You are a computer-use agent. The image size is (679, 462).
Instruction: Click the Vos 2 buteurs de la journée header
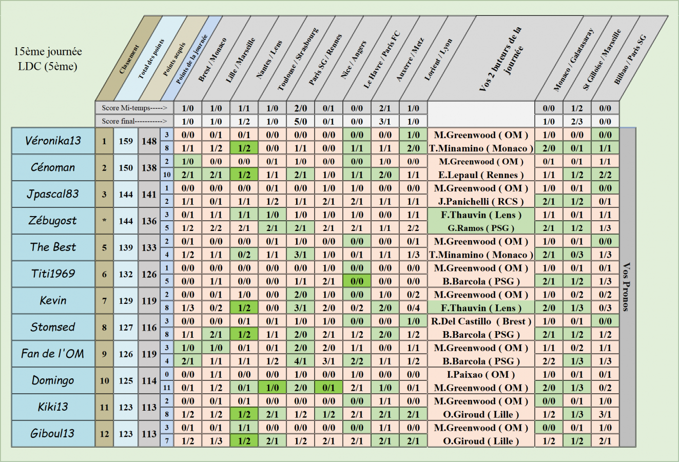click(x=500, y=59)
